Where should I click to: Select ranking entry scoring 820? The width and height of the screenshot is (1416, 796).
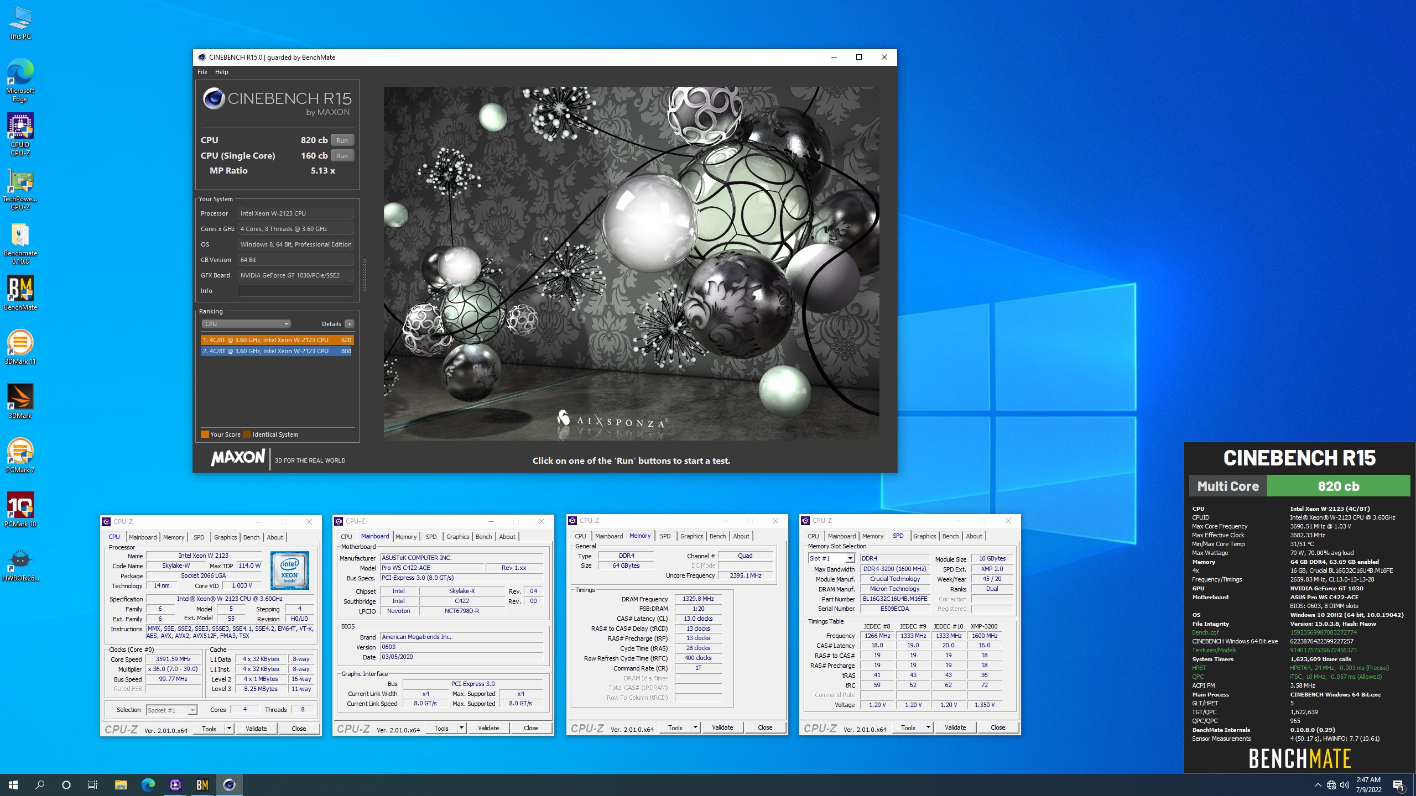point(277,340)
